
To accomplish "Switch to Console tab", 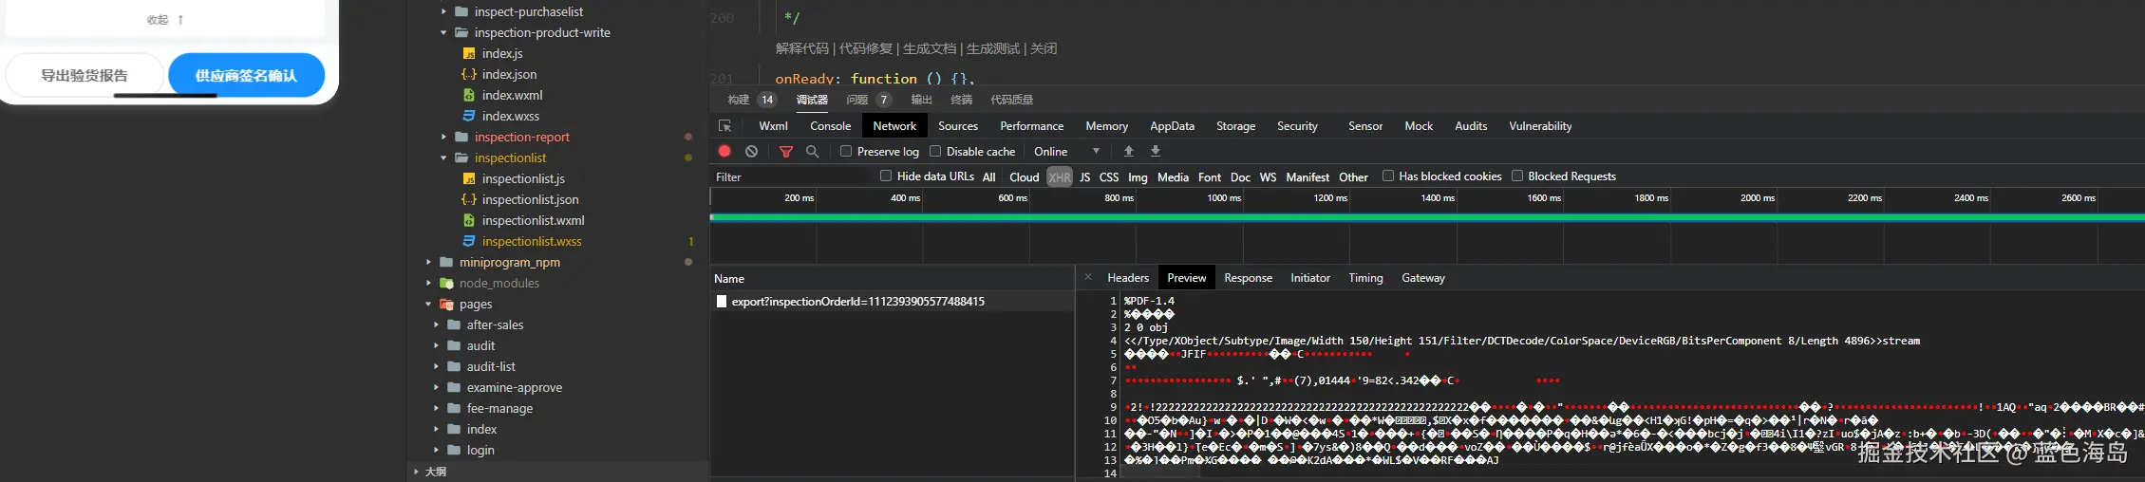I will click(x=830, y=125).
